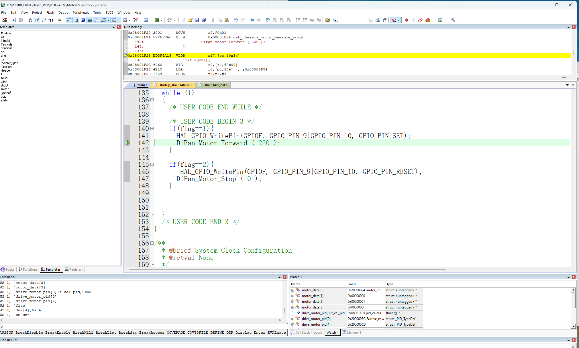Image resolution: width=579 pixels, height=348 pixels.
Task: Open the Watch windows dropdown arrow
Action: 108,20
